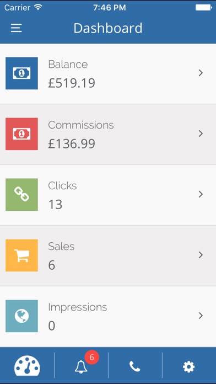Open notifications bell tab

pyautogui.click(x=81, y=367)
